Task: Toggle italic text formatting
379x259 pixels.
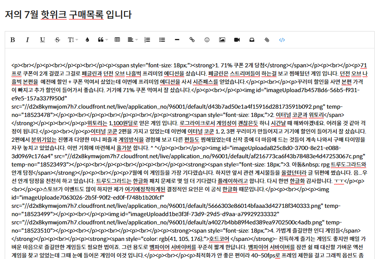Action: tap(28, 40)
